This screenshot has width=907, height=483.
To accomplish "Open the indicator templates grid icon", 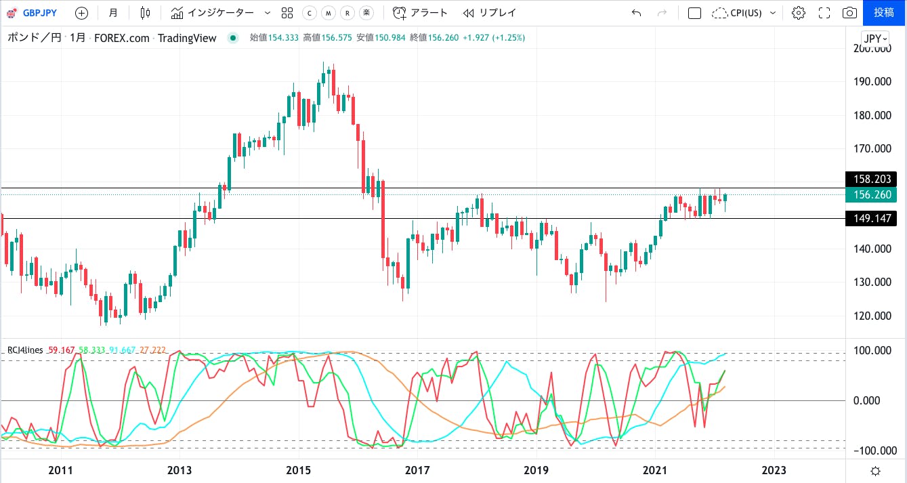I will (x=287, y=13).
